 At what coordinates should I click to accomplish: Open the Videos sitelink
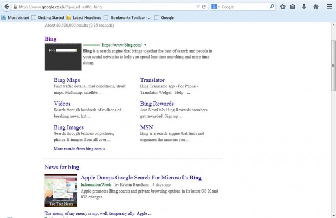click(62, 104)
